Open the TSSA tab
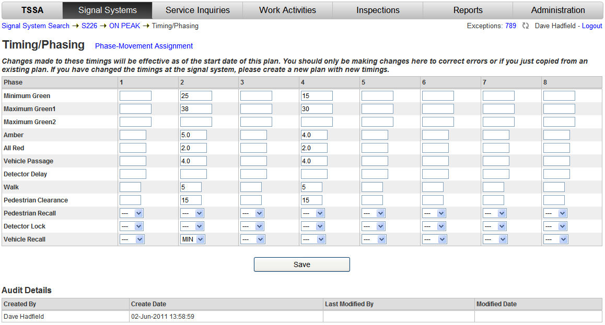The image size is (605, 325). coord(32,10)
